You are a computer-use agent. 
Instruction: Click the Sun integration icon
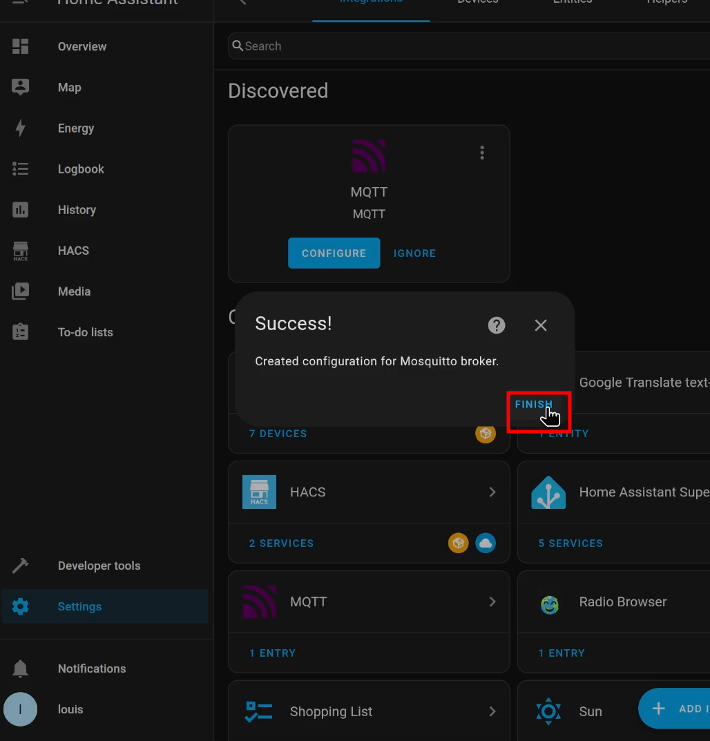(548, 711)
